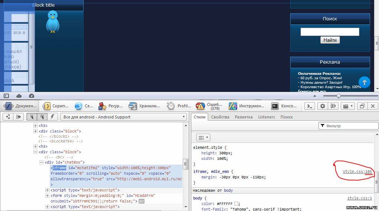Open the Сеть (Network) panel
379x211 pixels.
pyautogui.click(x=84, y=106)
